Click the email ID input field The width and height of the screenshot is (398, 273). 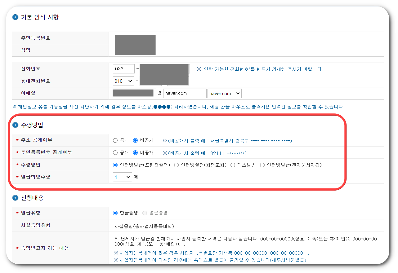pyautogui.click(x=134, y=93)
